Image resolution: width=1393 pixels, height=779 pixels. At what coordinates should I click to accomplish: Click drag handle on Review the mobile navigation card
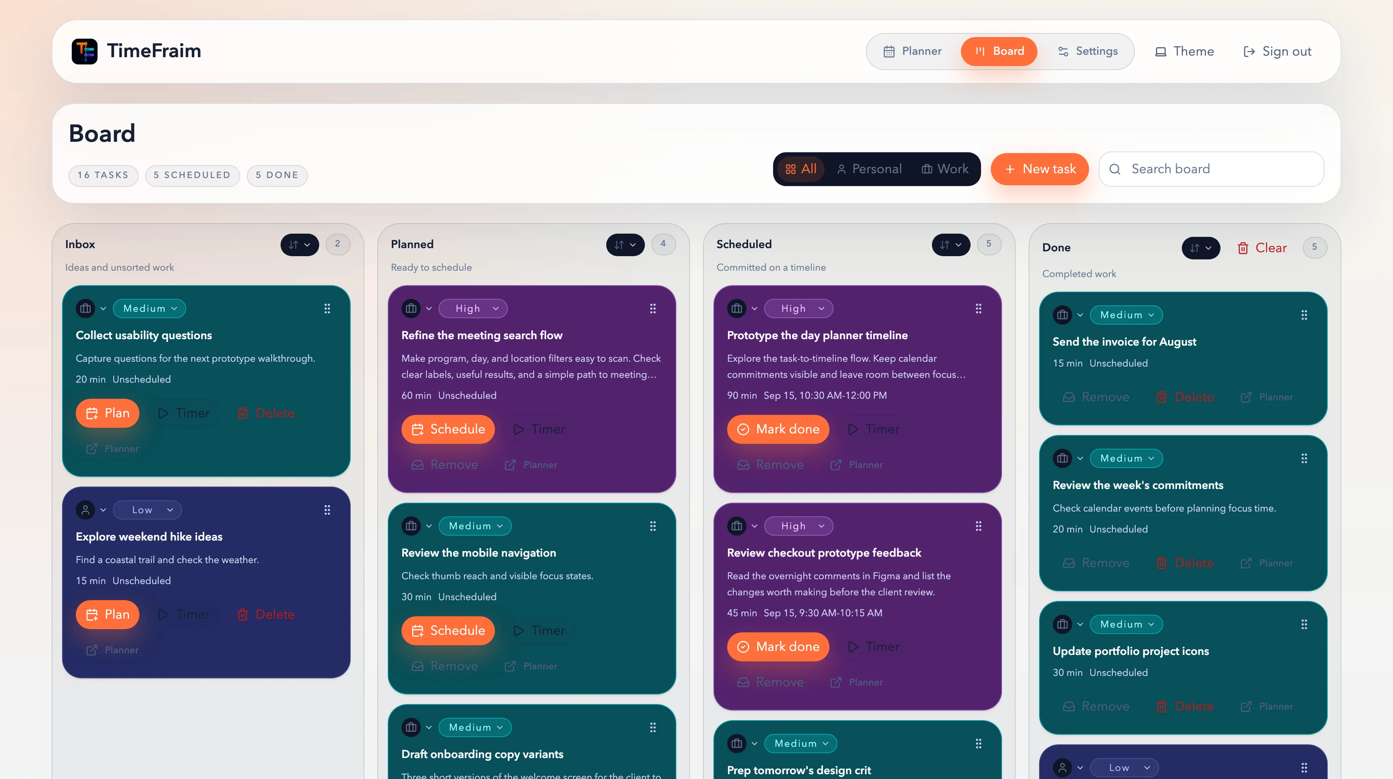pos(653,526)
